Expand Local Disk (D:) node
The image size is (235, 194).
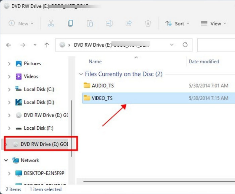pos(9,103)
